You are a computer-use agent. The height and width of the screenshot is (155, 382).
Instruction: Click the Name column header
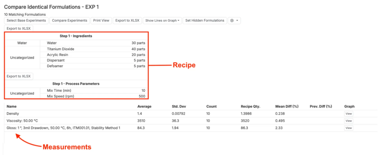click(12, 106)
